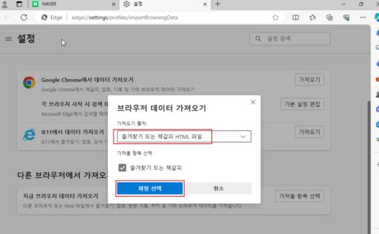Add page to favorites star icon
Image resolution: width=379 pixels, height=234 pixels.
[275, 17]
